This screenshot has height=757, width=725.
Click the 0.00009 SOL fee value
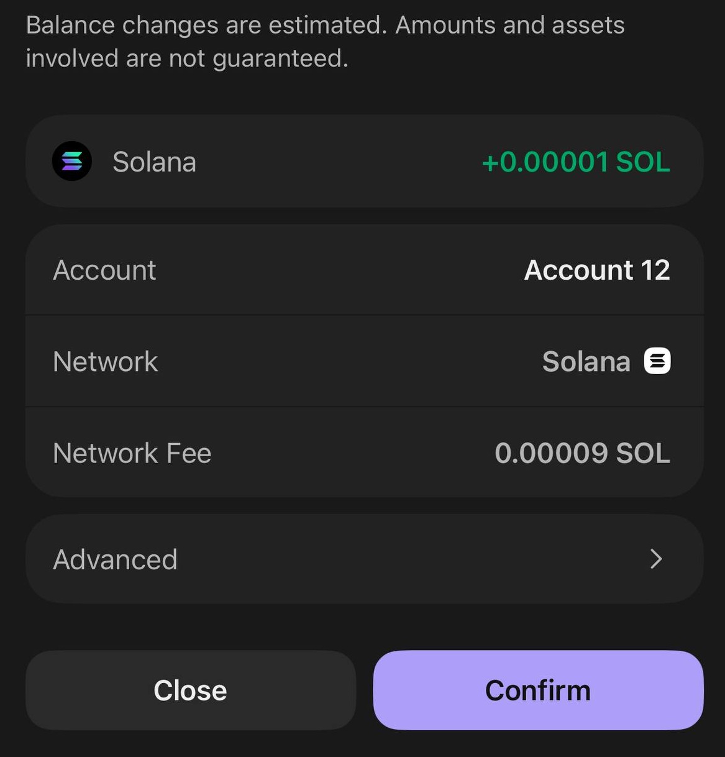(x=582, y=453)
